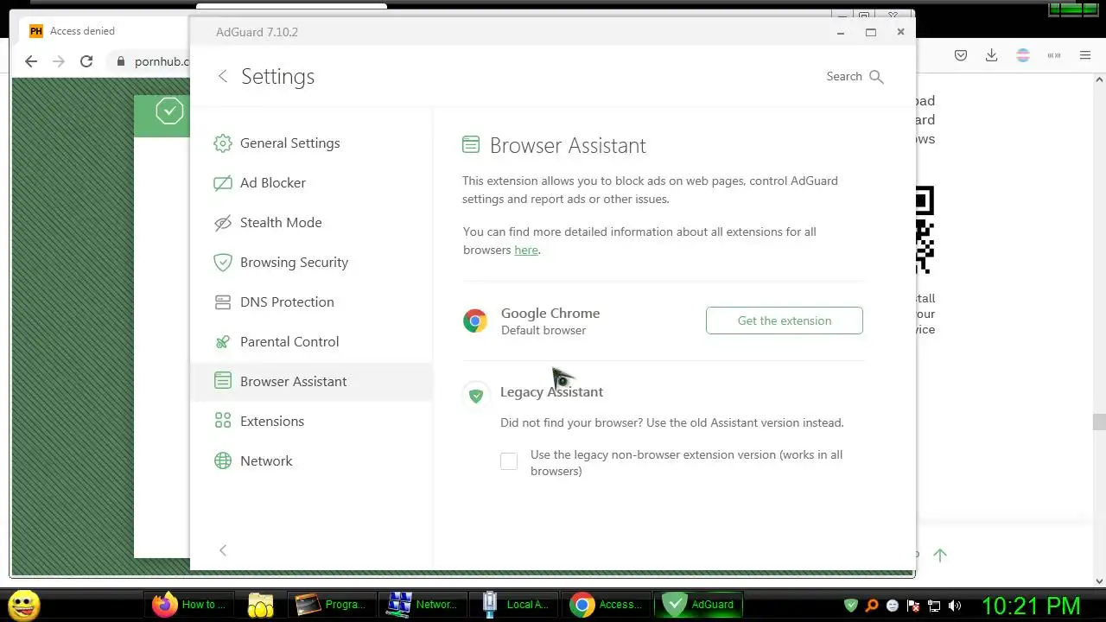Click the 10:21 PM taskbar clock
The image size is (1106, 622).
pos(1031,605)
